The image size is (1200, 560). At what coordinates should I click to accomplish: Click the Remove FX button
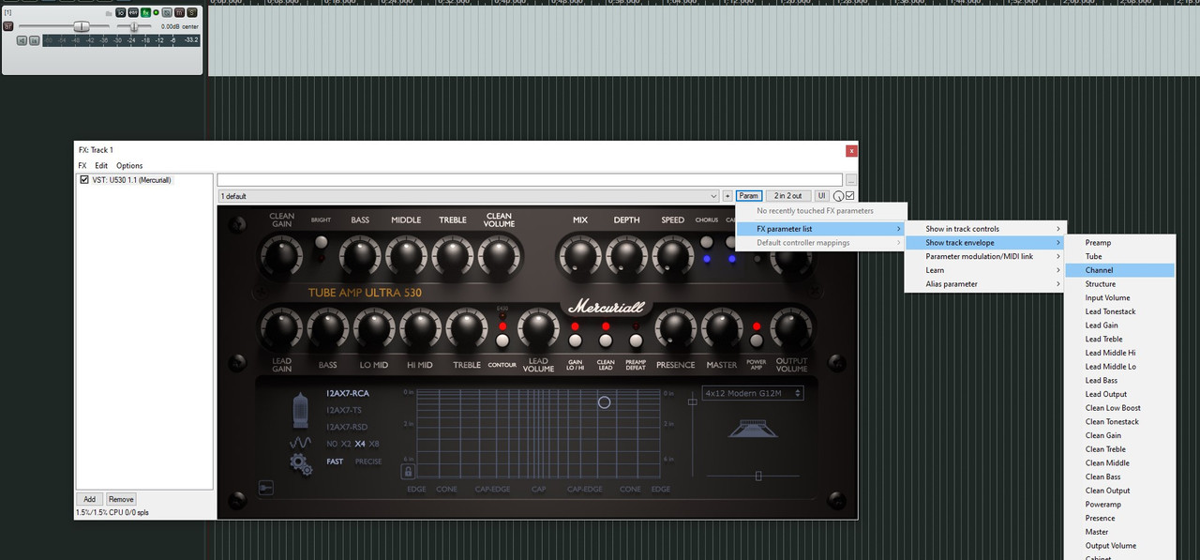tap(121, 499)
